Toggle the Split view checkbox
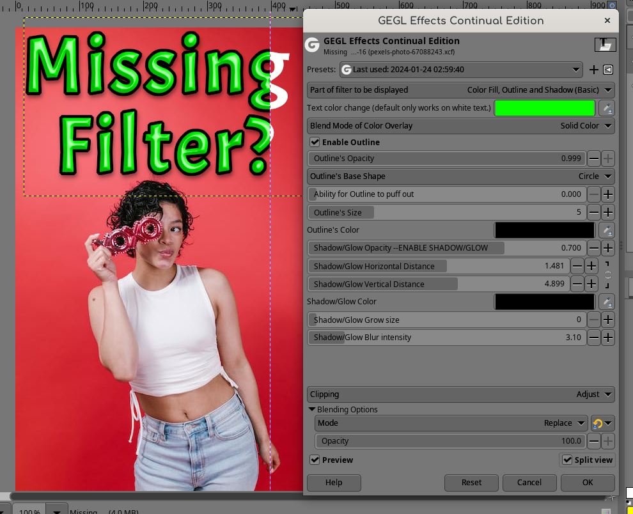This screenshot has height=514, width=633. (x=567, y=460)
